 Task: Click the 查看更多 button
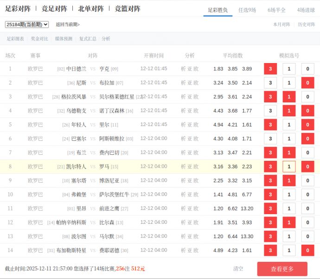tap(282, 269)
